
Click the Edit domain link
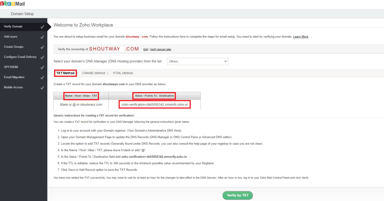tap(146, 49)
